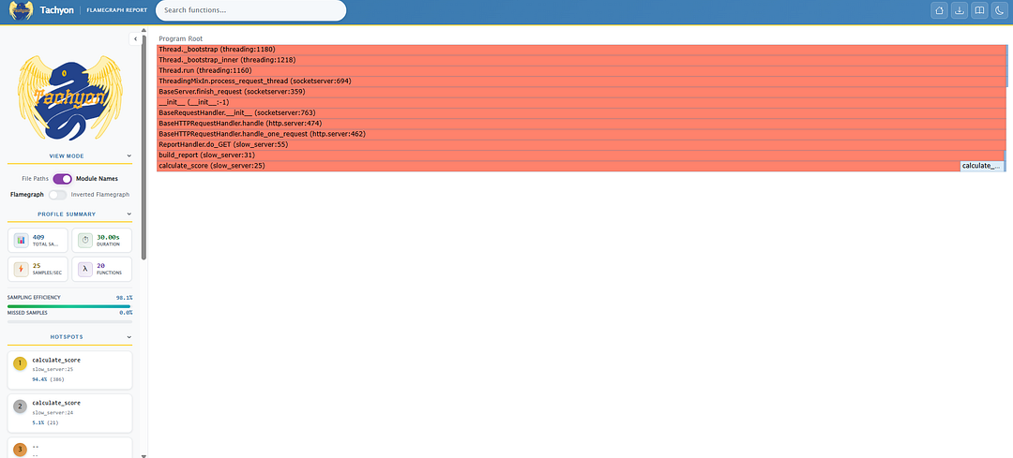Click the Program Root label
The height and width of the screenshot is (458, 1013).
click(181, 38)
